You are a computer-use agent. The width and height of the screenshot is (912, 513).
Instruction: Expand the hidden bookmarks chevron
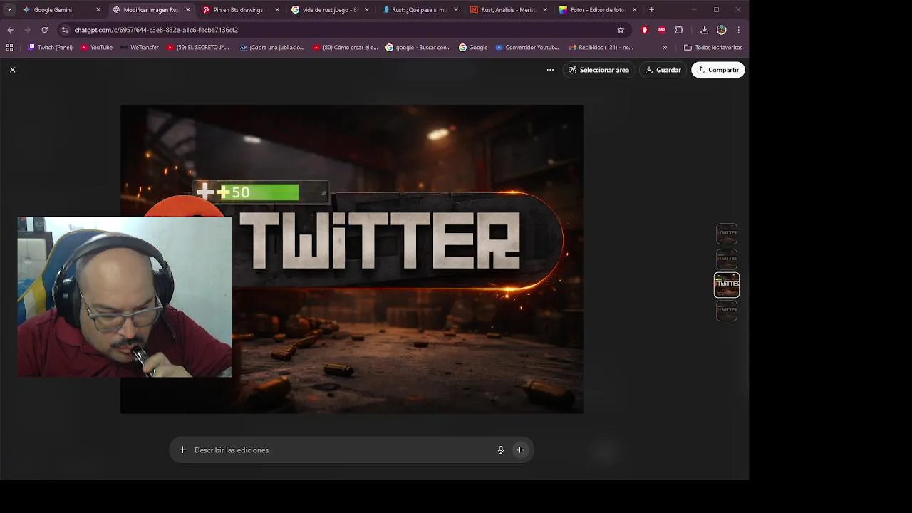point(665,48)
